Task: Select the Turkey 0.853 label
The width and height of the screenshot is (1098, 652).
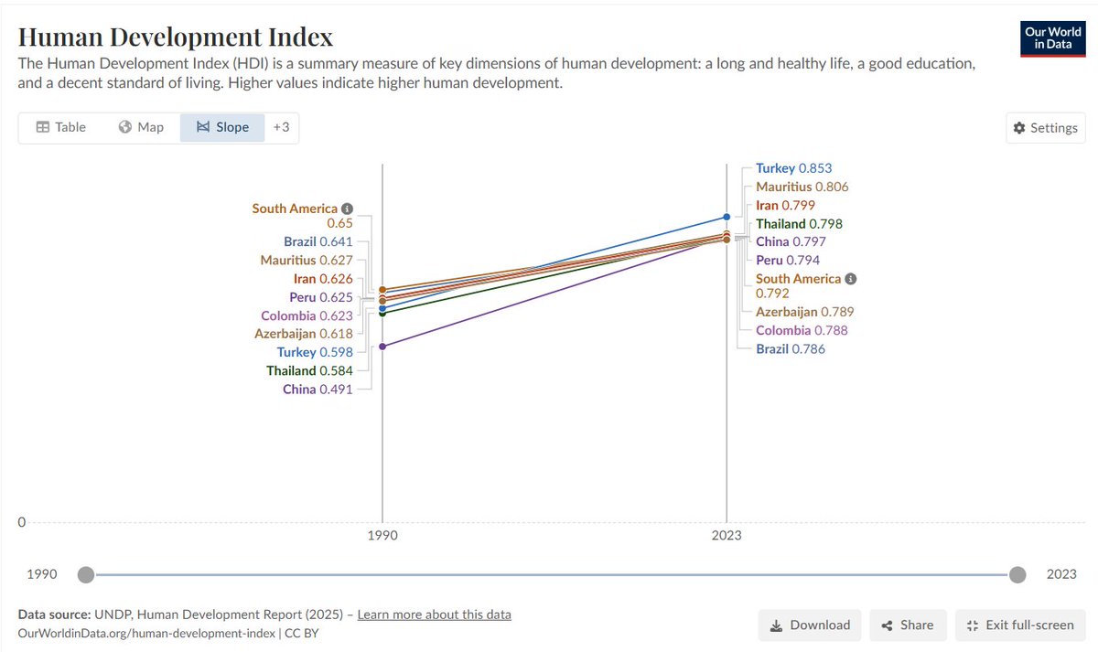Action: pyautogui.click(x=793, y=168)
